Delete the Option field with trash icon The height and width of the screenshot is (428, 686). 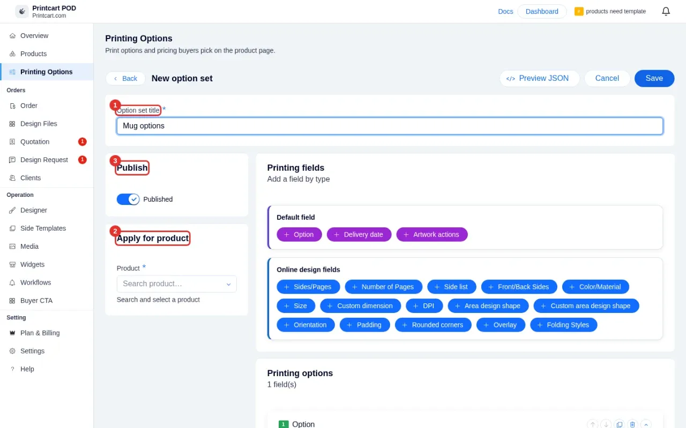pyautogui.click(x=632, y=424)
